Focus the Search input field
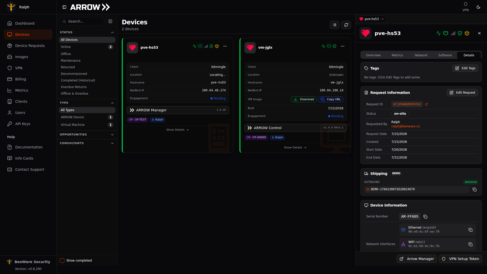 (82, 21)
